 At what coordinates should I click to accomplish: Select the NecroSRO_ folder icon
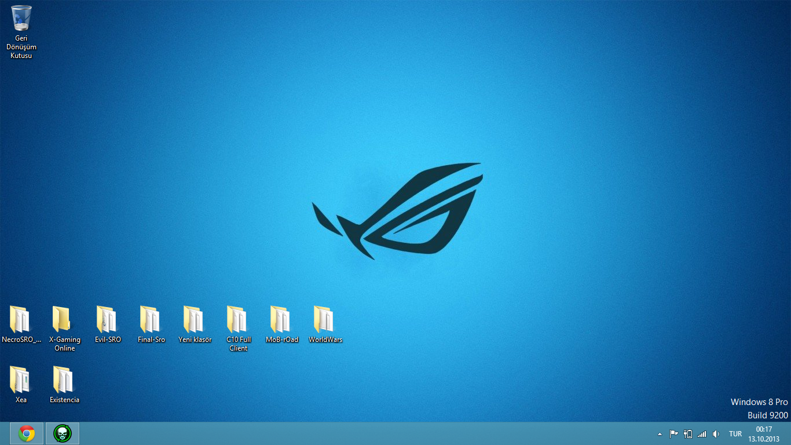(x=20, y=319)
